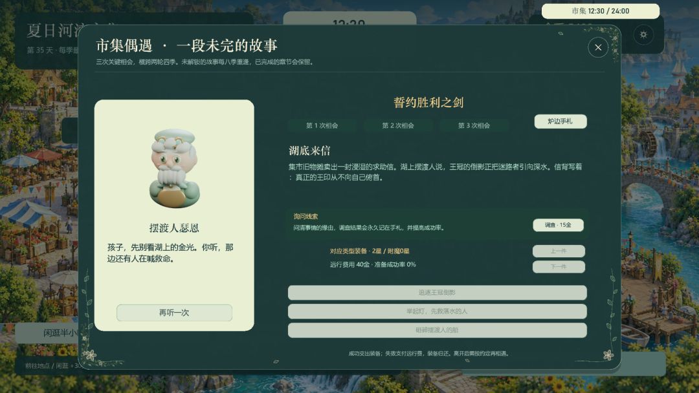Image resolution: width=699 pixels, height=393 pixels.
Task: Click the ferryman portrait image
Action: coord(174,168)
